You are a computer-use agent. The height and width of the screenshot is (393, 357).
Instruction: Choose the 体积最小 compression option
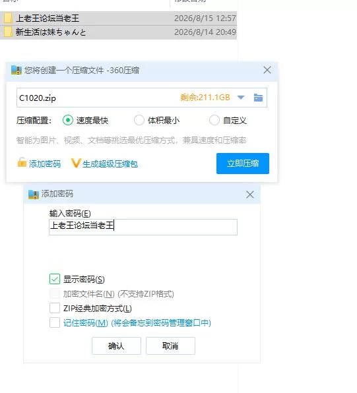(139, 120)
